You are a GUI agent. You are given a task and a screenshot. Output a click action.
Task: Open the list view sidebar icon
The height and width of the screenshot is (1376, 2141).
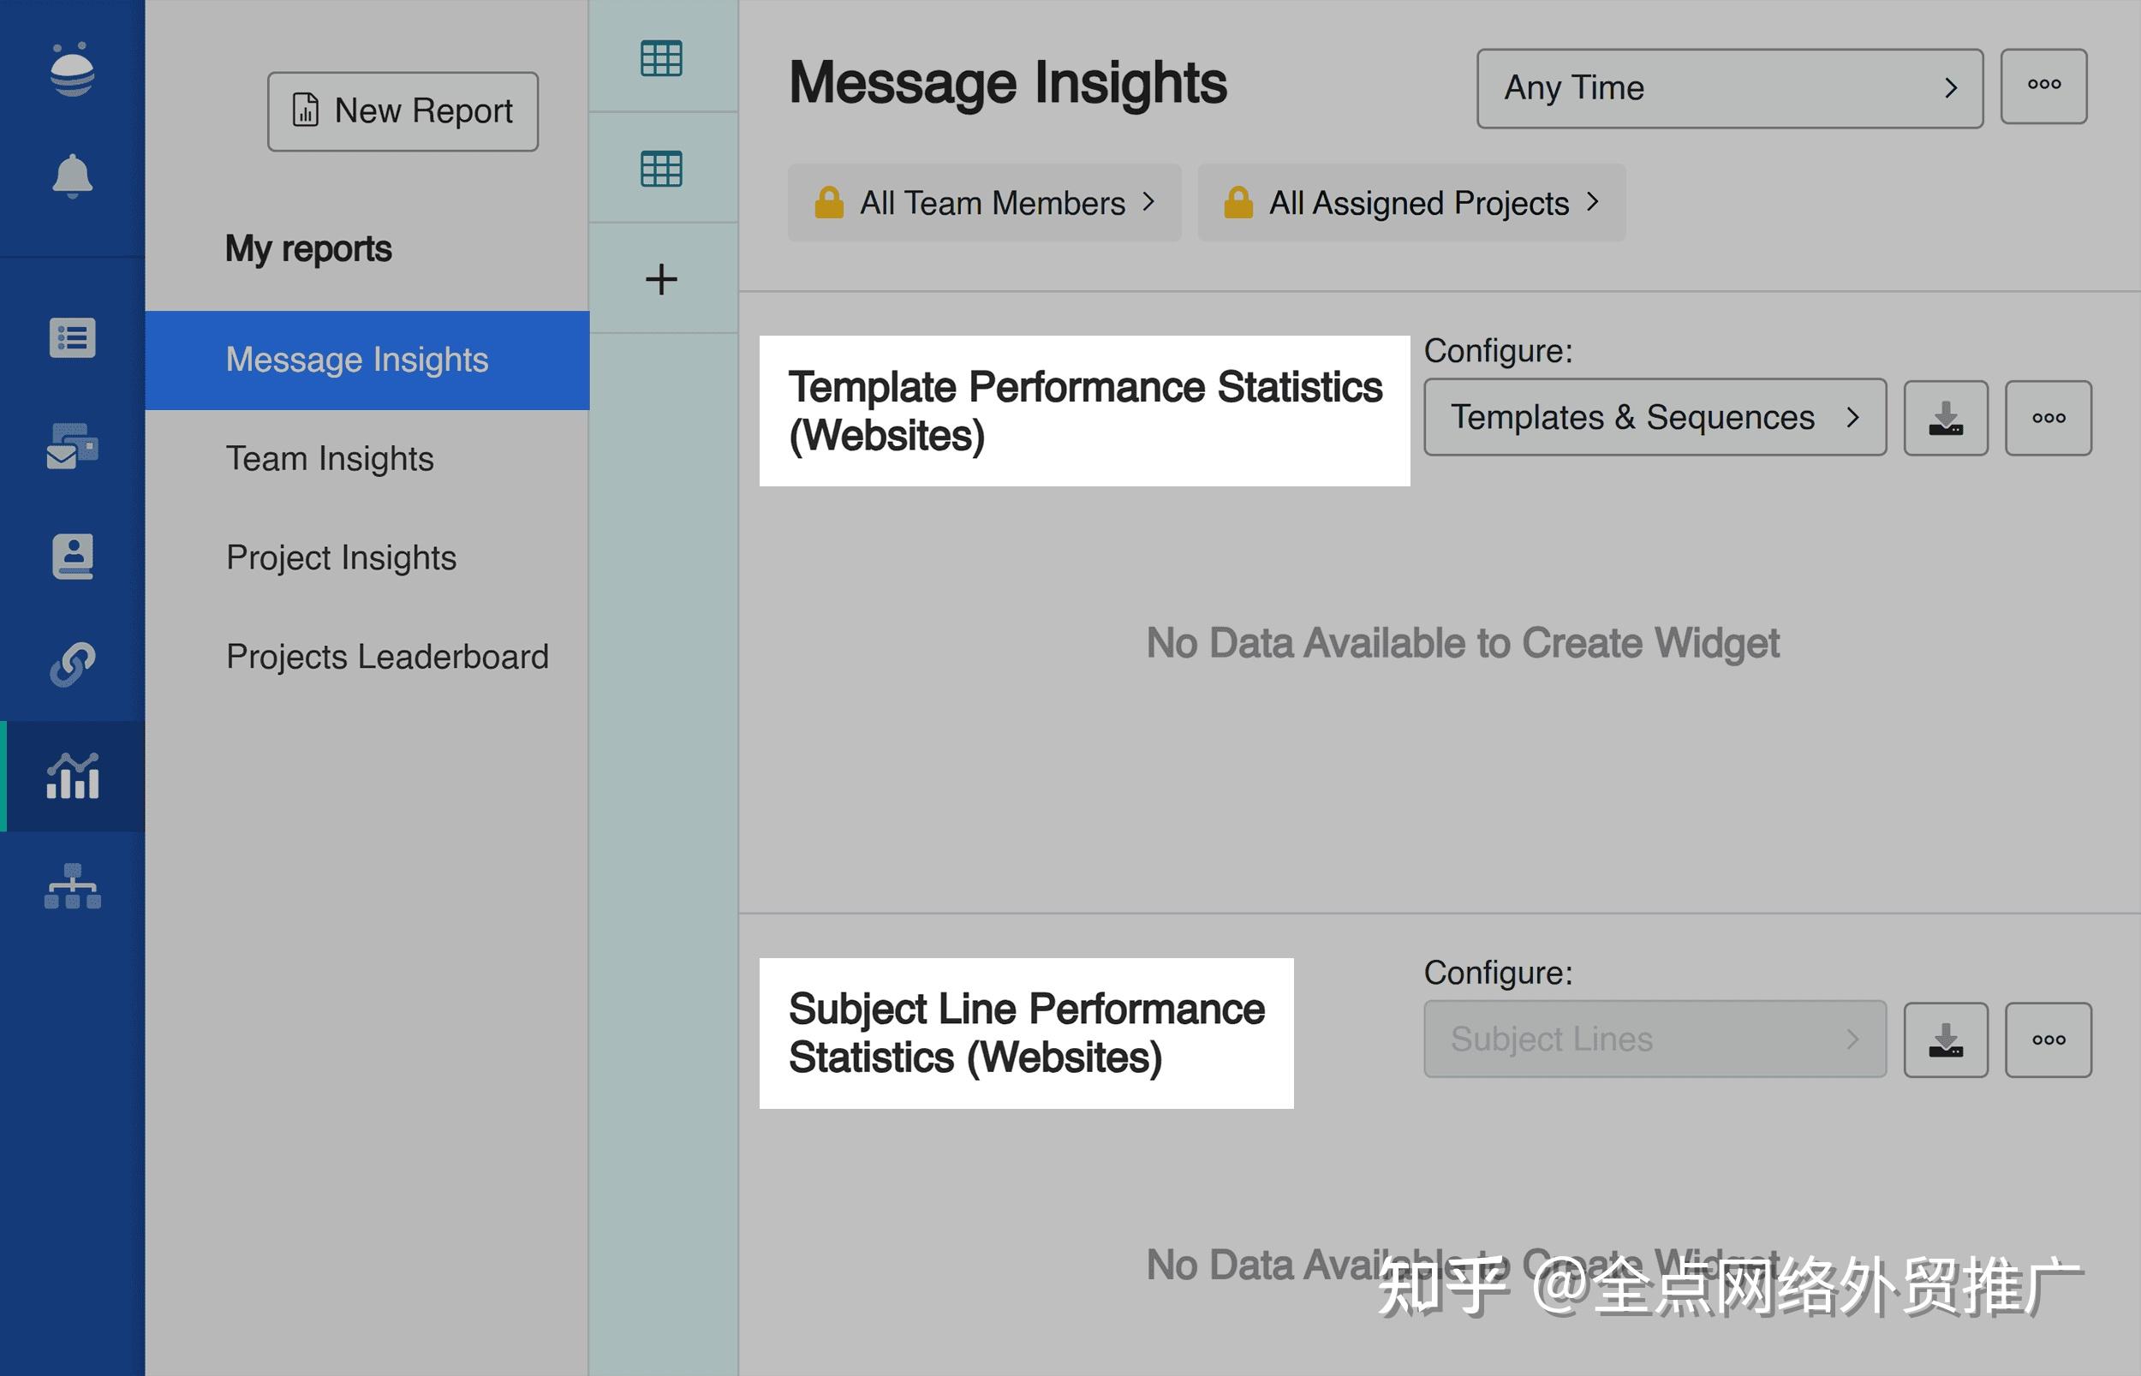point(73,337)
